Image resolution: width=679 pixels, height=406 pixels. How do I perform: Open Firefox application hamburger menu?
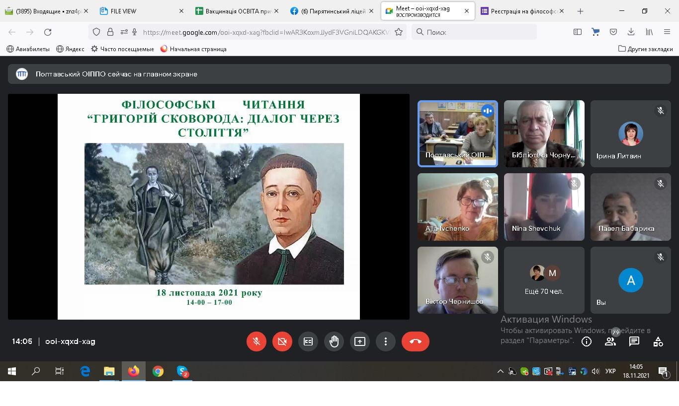pyautogui.click(x=667, y=32)
